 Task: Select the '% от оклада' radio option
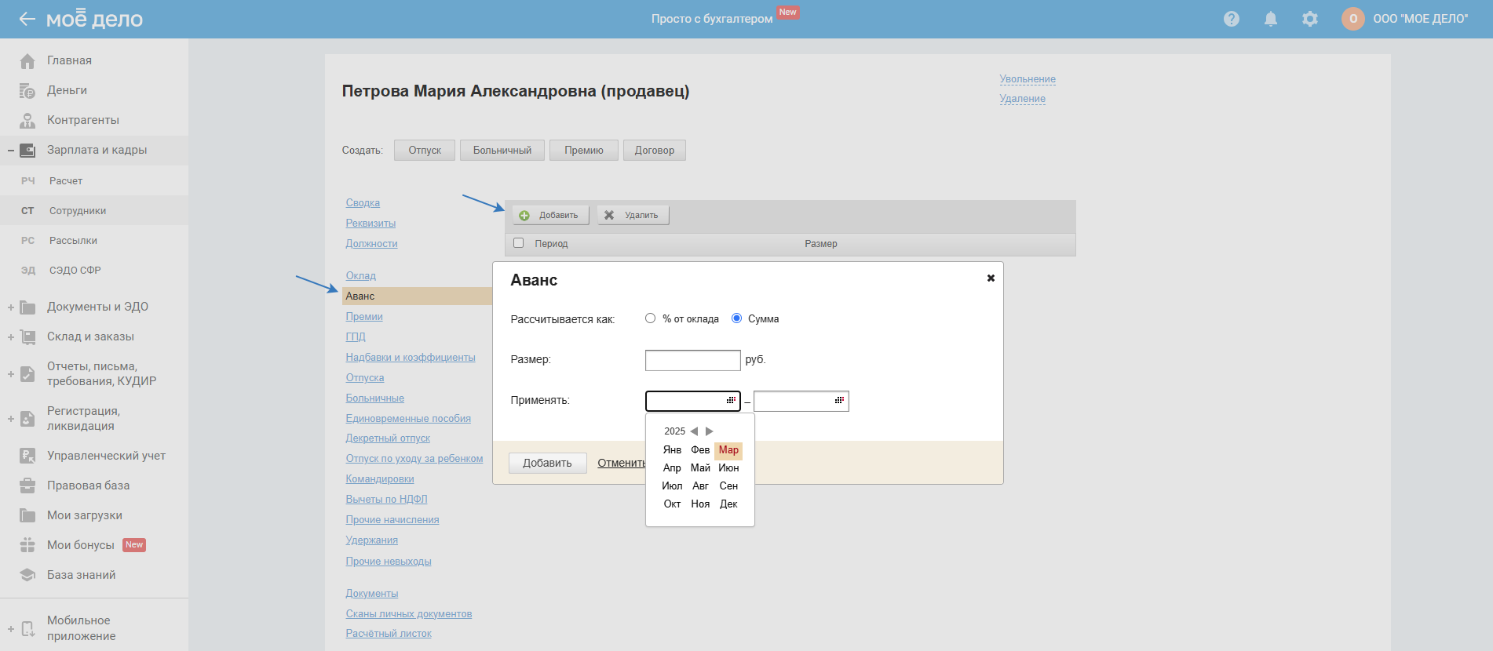pyautogui.click(x=650, y=318)
